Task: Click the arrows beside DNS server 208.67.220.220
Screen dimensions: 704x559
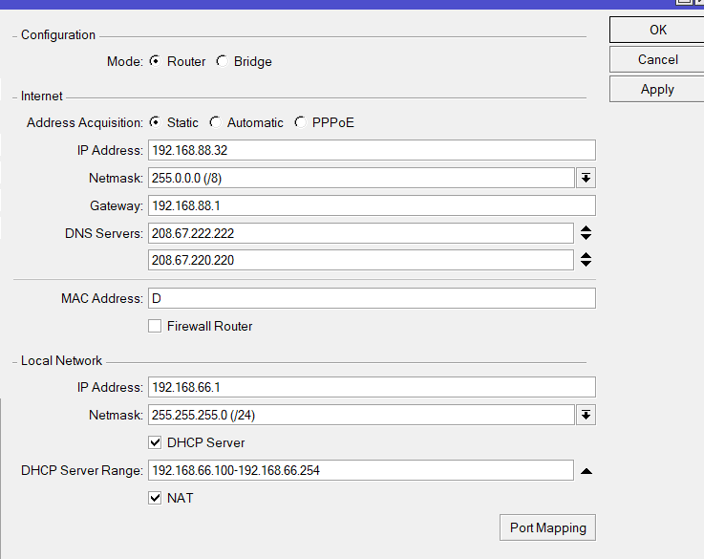Action: pos(586,260)
